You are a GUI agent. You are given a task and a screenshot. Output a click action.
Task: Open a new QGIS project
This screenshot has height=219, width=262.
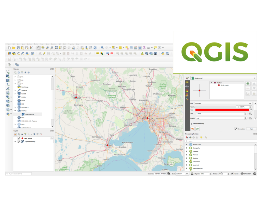[x=9, y=48]
